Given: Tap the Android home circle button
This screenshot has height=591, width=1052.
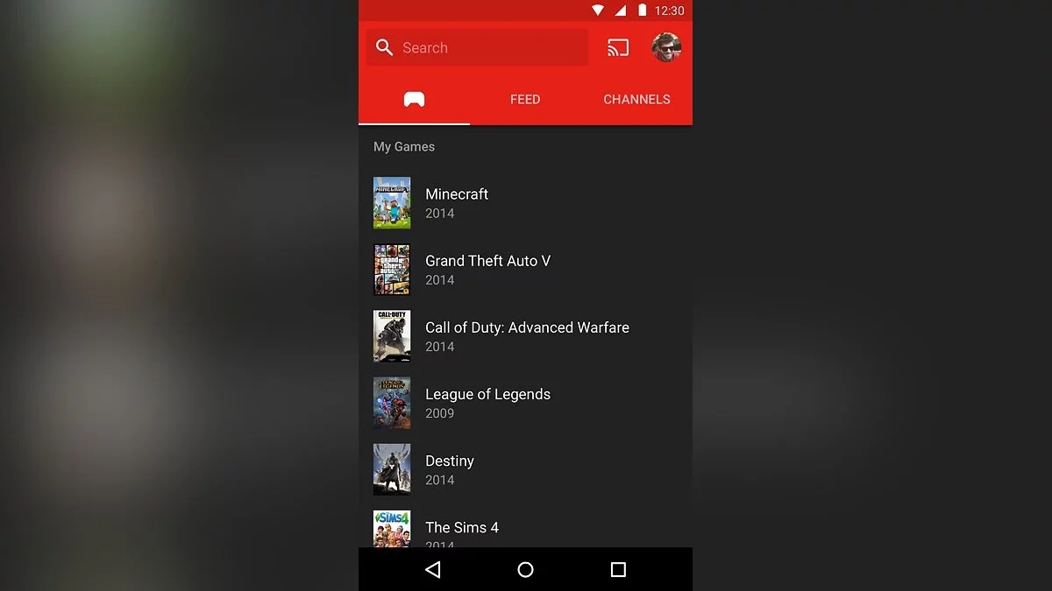Looking at the screenshot, I should click(x=525, y=570).
